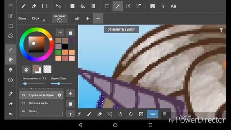Open the grid dots menu

click(x=165, y=114)
